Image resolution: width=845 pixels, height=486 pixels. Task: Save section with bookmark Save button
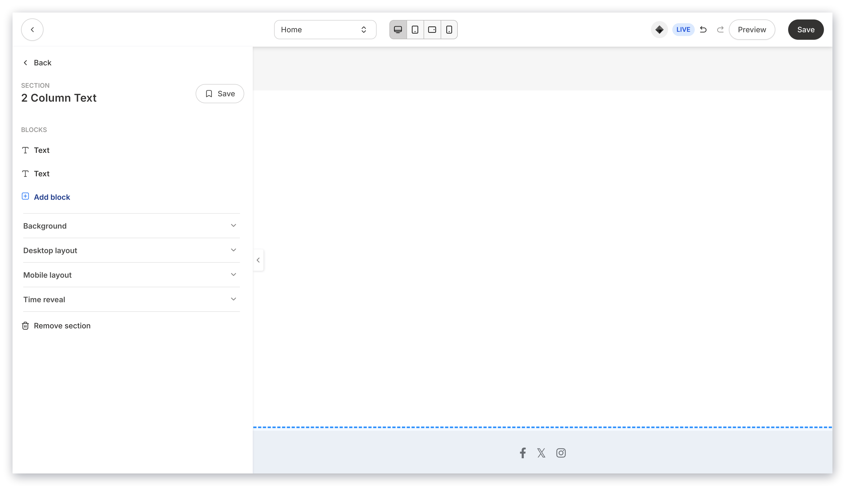[x=220, y=94]
